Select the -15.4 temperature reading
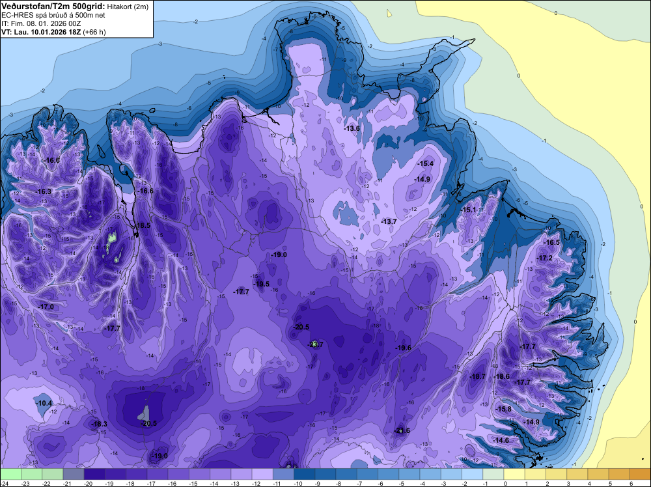This screenshot has height=487, width=651. [425, 163]
